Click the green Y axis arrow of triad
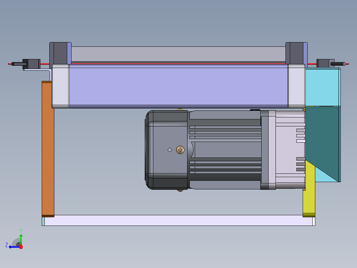 (x=21, y=239)
